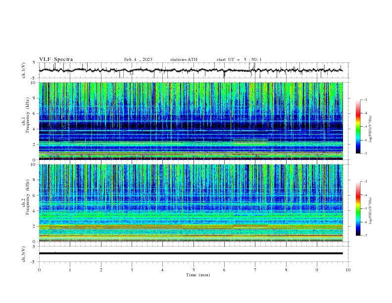Click the ch.3 flat black trace

(x=191, y=253)
